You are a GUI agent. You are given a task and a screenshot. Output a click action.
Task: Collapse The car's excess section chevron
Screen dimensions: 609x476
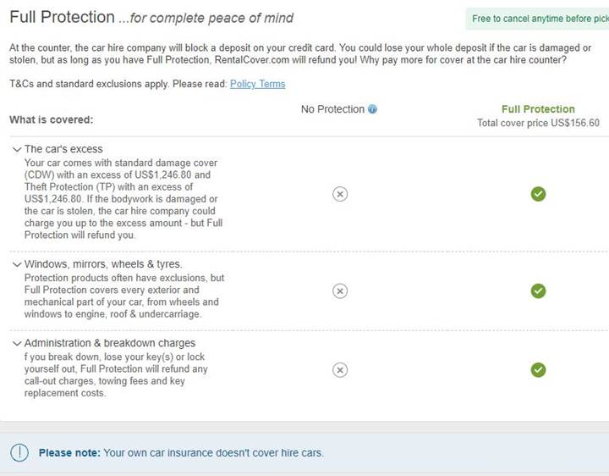click(x=17, y=149)
